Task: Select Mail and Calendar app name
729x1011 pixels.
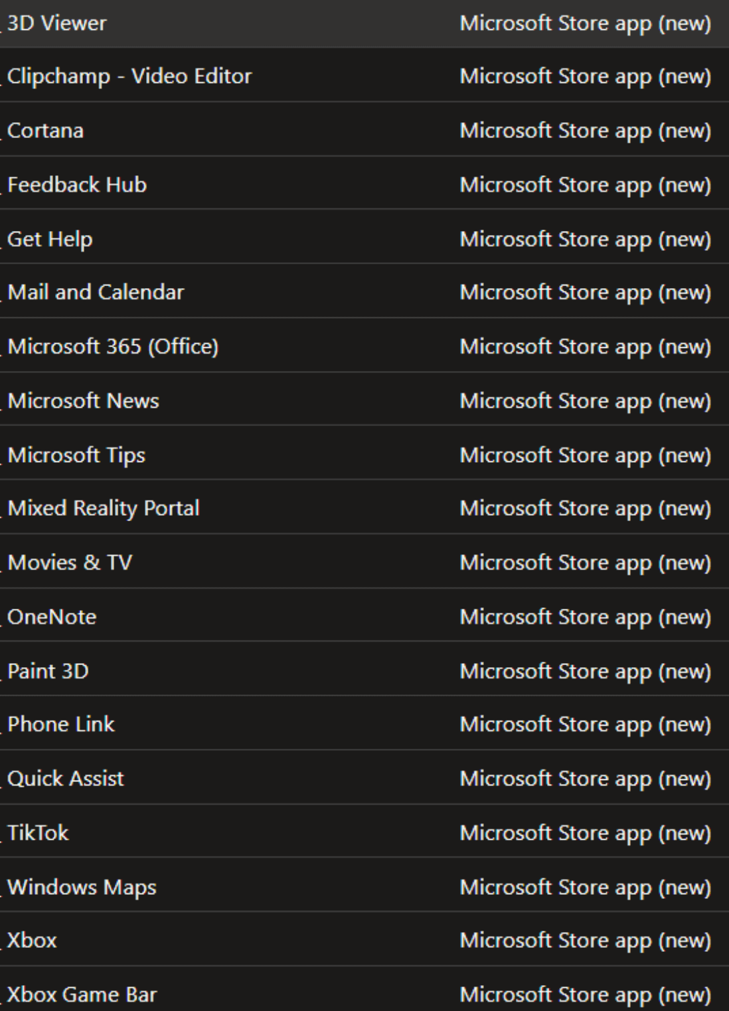Action: (96, 292)
